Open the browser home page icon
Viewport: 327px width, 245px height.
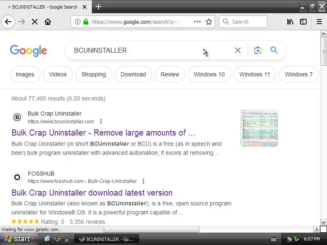coord(48,22)
